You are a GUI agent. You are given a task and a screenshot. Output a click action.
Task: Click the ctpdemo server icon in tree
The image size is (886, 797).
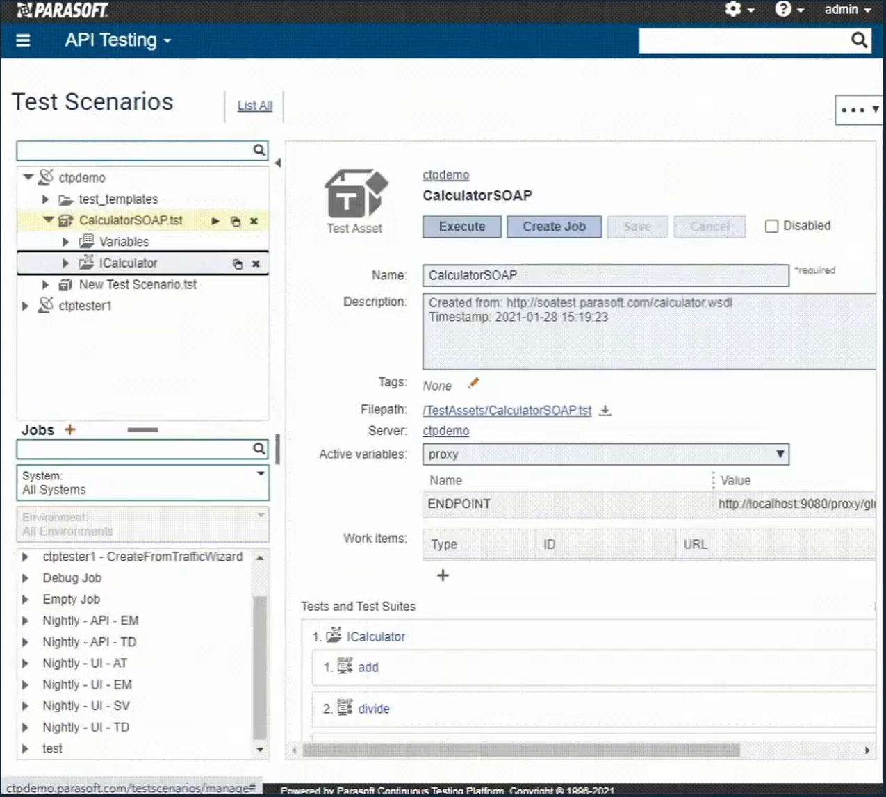coord(45,177)
